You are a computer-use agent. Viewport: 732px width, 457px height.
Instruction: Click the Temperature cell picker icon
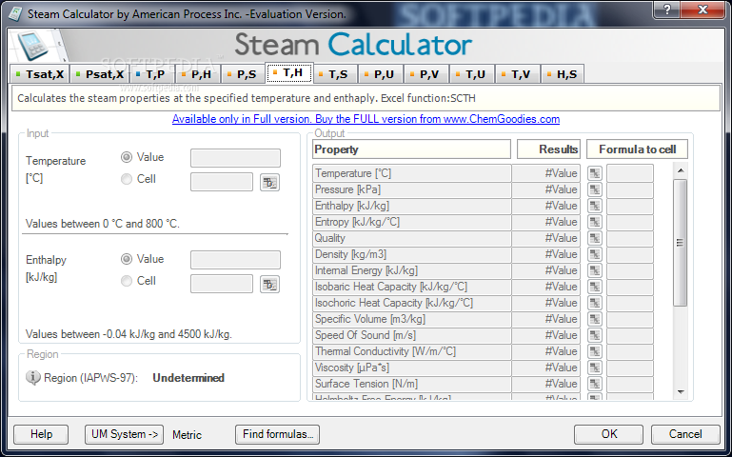(x=269, y=183)
